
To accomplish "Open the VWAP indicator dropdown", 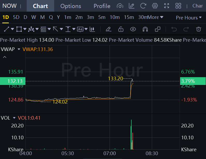I will (19, 49).
